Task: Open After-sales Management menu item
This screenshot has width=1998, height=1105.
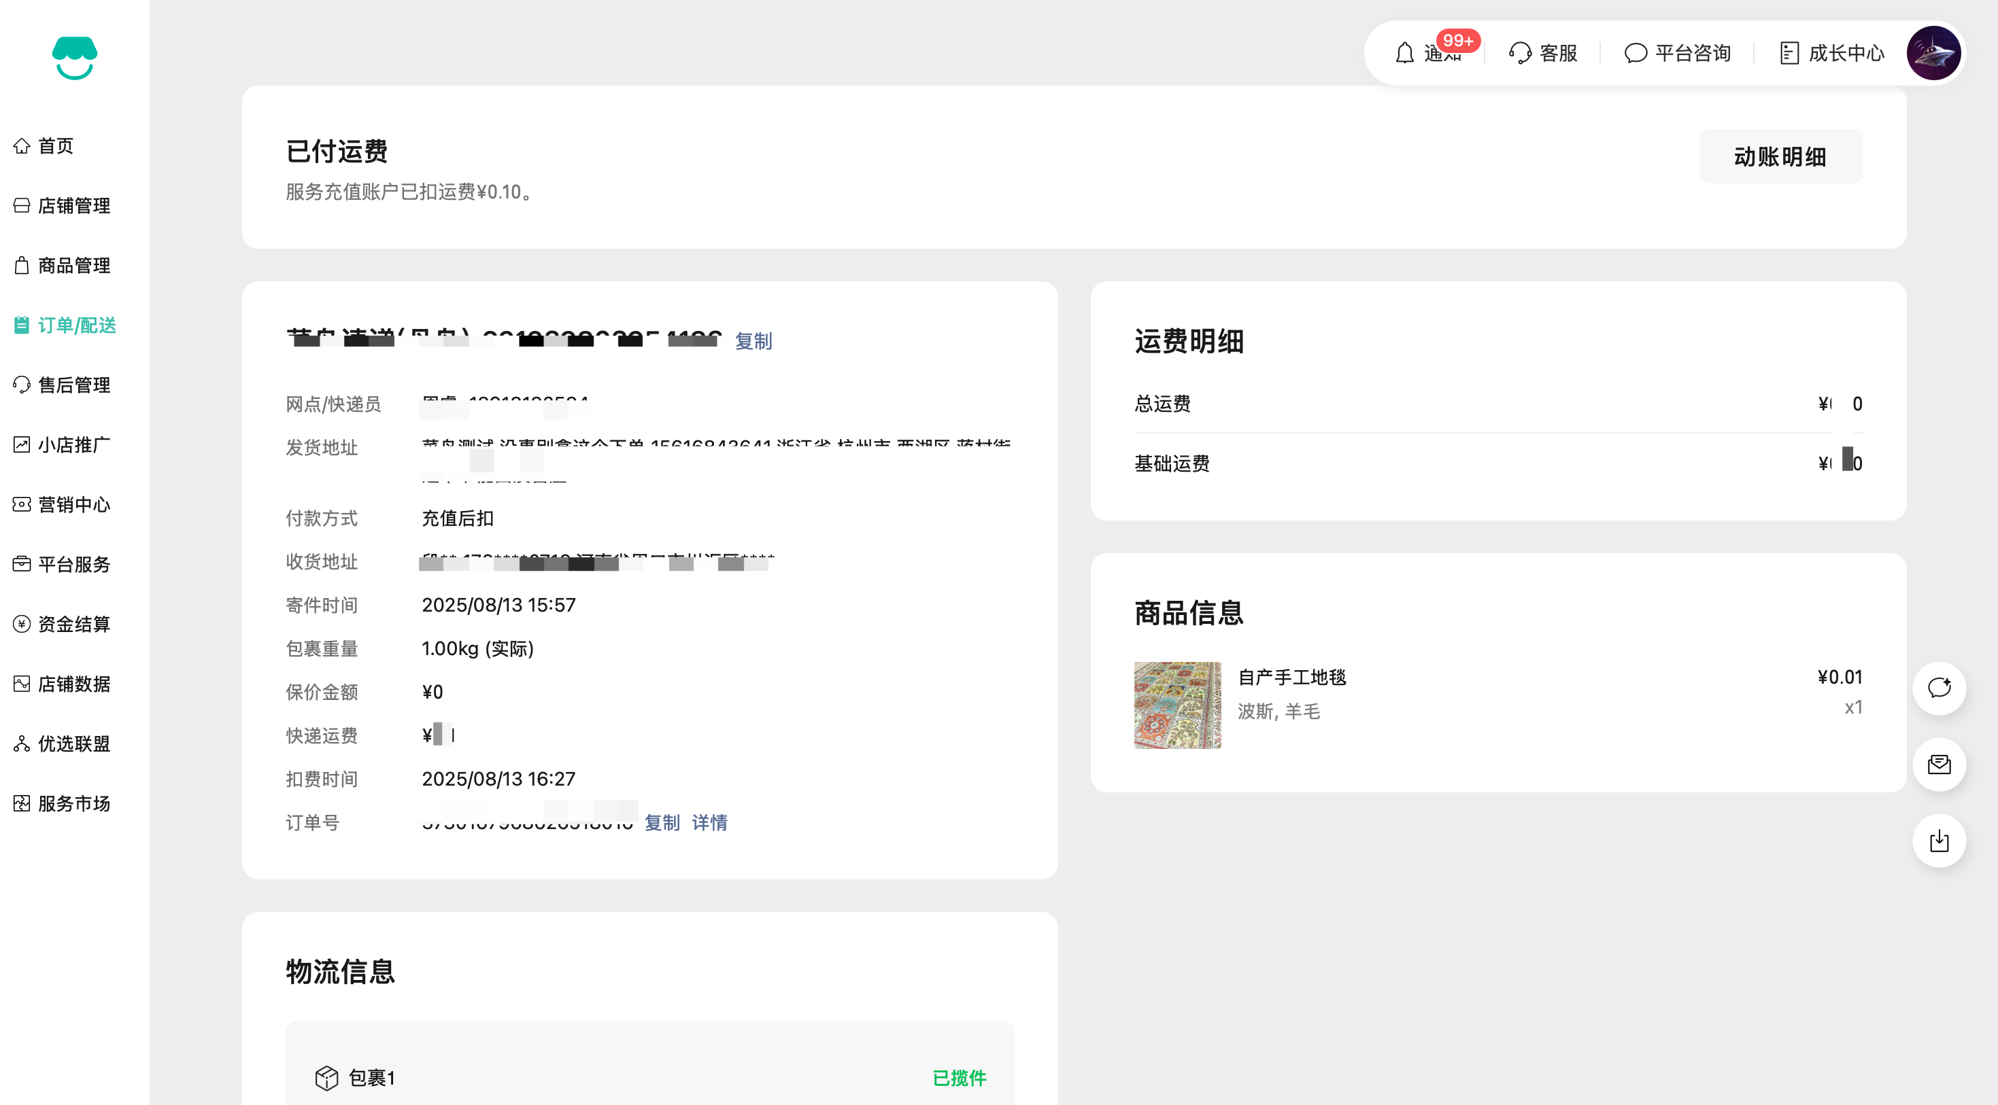Action: 73,385
